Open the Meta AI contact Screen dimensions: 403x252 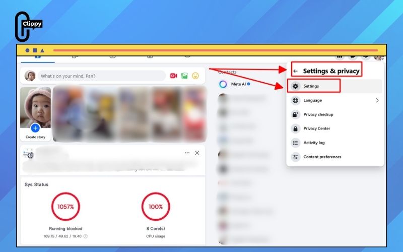click(234, 84)
